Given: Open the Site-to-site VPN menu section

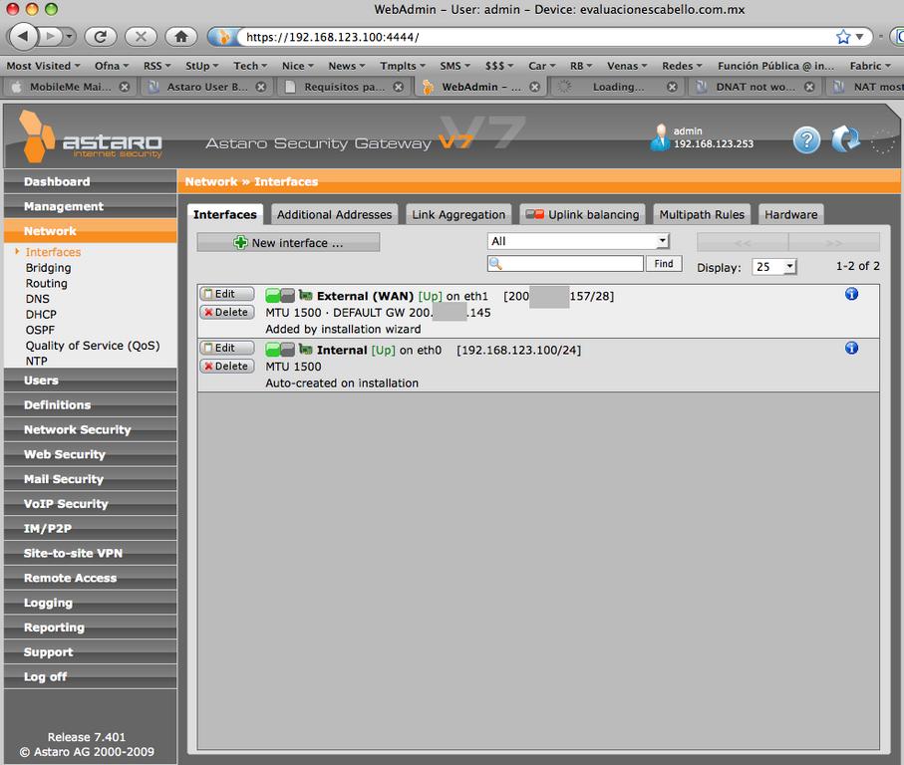Looking at the screenshot, I should [91, 553].
